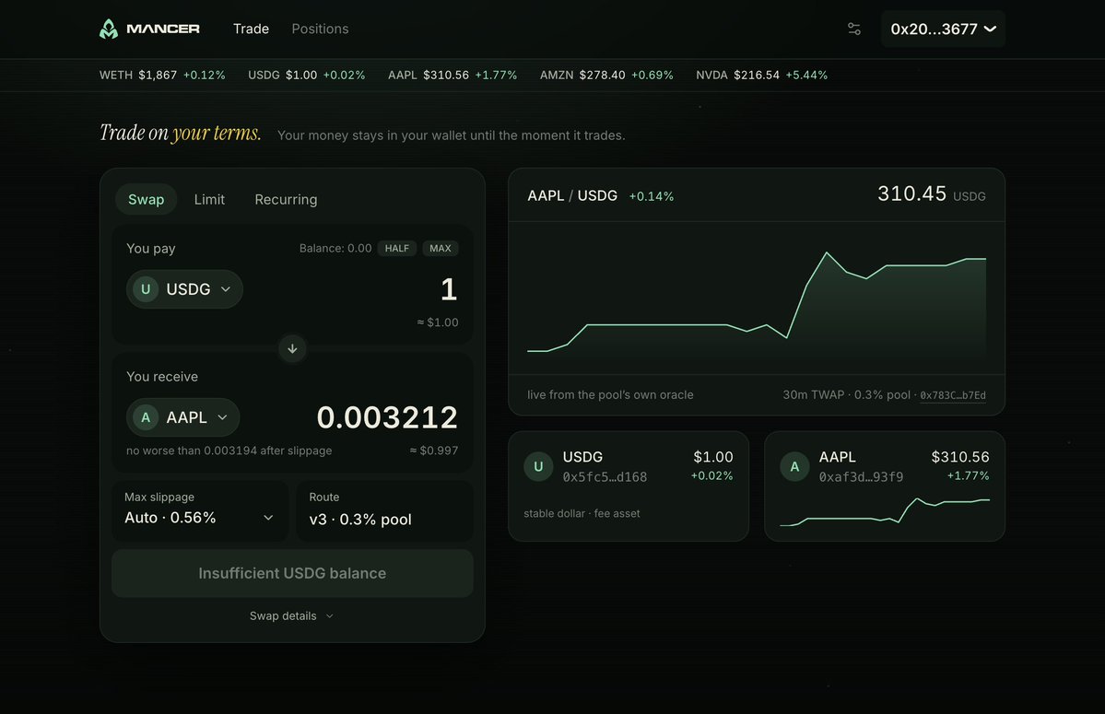
Task: Select the Swap tab
Action: pos(146,199)
